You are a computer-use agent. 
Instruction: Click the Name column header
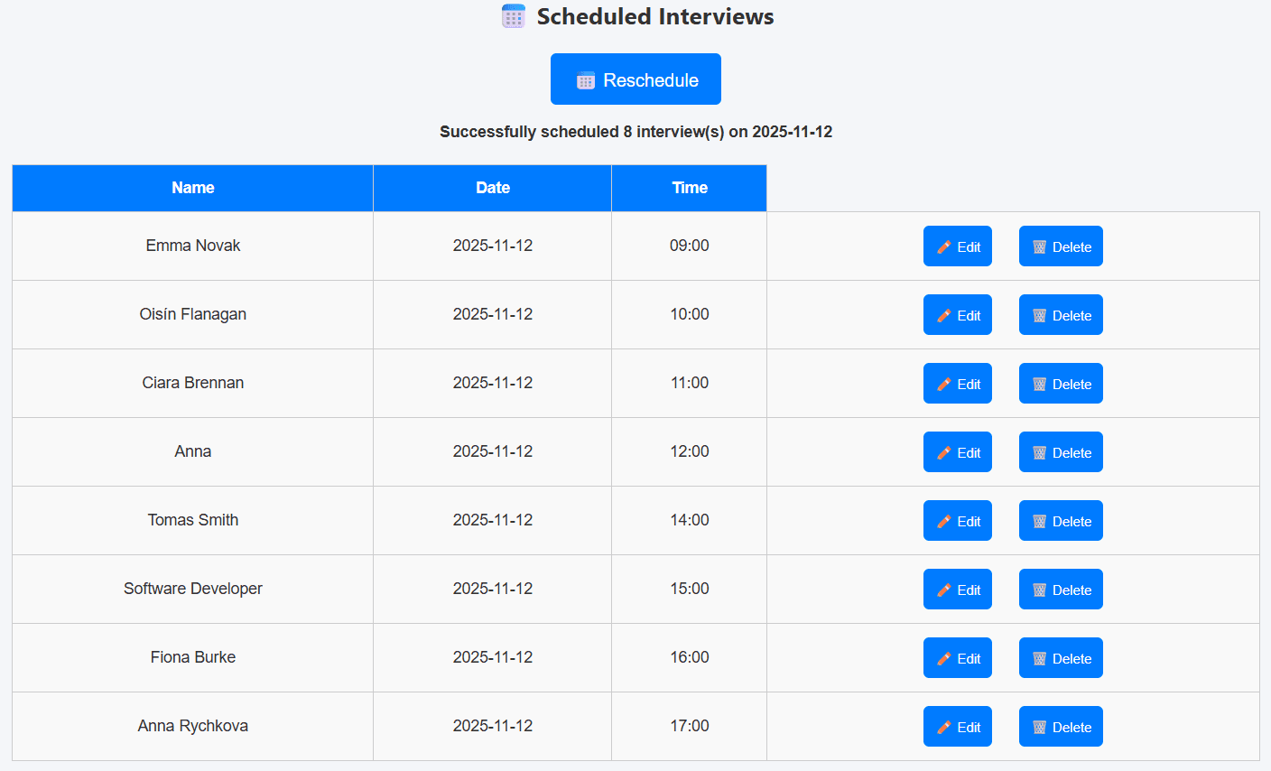coord(192,188)
